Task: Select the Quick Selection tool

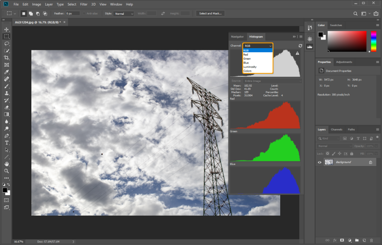Action: point(7,51)
